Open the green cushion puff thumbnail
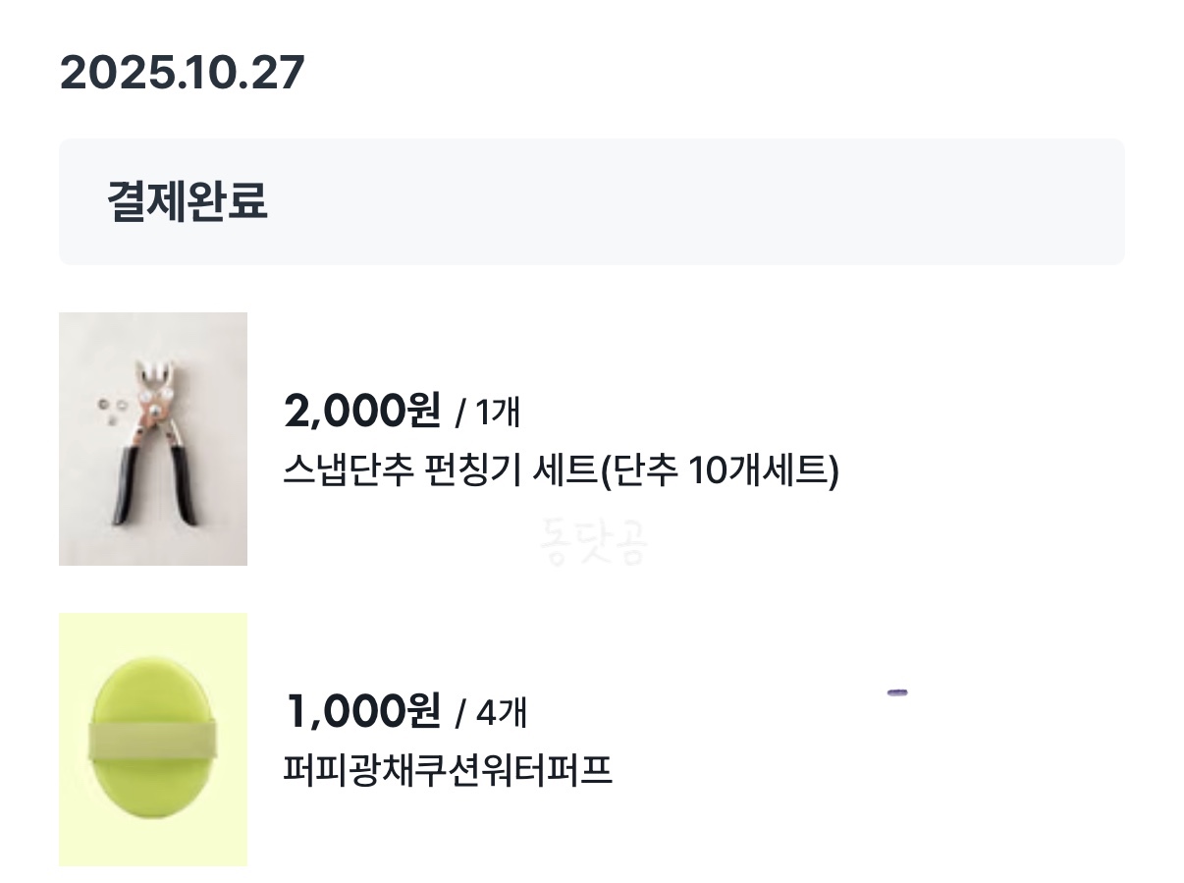 pos(152,739)
